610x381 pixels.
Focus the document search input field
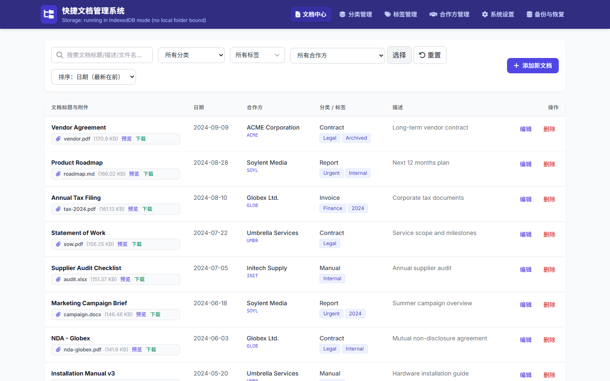102,55
